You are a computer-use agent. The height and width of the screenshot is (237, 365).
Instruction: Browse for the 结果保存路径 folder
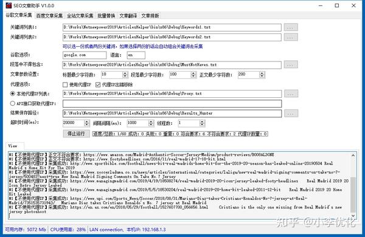click(x=291, y=114)
